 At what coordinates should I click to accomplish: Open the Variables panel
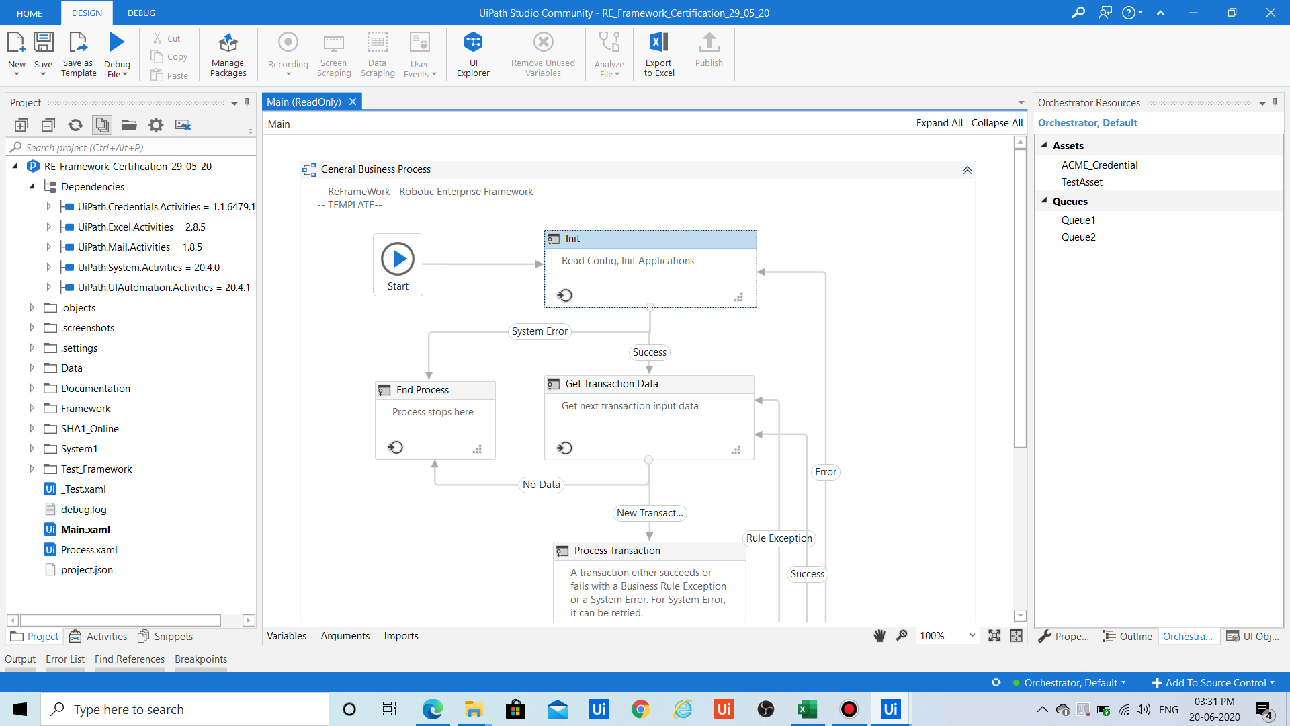click(286, 636)
